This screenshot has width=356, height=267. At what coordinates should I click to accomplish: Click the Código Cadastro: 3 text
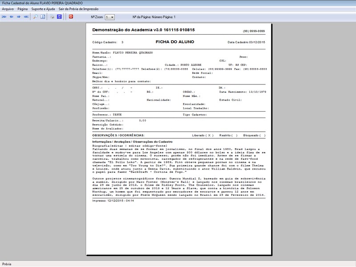pyautogui.click(x=108, y=42)
